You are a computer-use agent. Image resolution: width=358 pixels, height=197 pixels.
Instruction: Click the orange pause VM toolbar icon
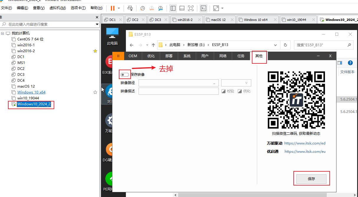[113, 8]
